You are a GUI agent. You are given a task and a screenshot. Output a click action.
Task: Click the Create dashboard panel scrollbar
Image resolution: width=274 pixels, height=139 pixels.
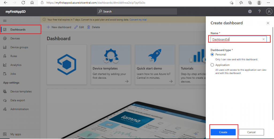tap(273, 73)
